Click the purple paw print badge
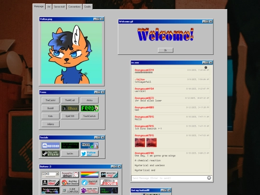Screen dimensions: 260x195 pyautogui.click(x=90, y=190)
